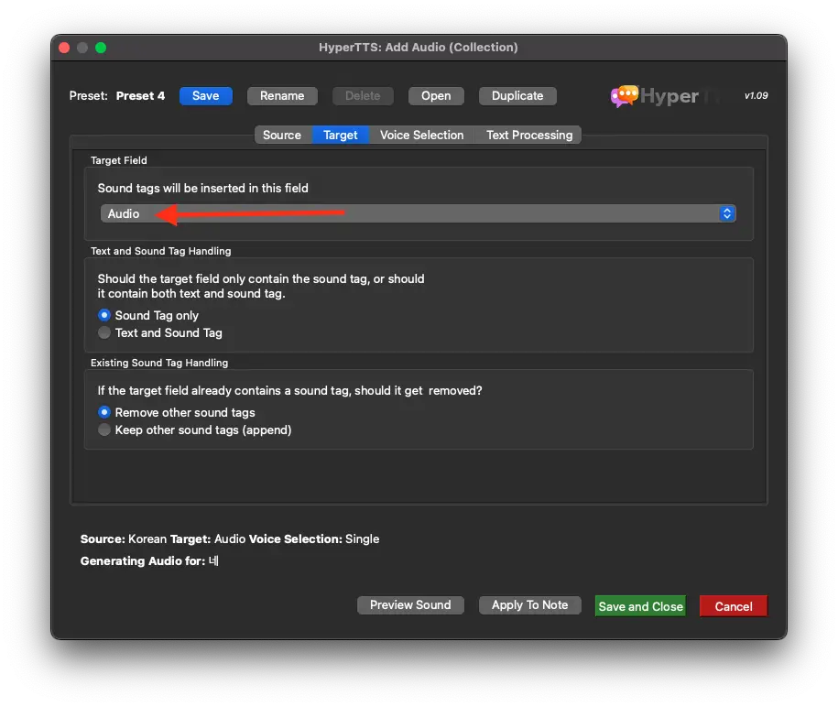Apply audio to the note
The height and width of the screenshot is (707, 838).
[x=529, y=605]
